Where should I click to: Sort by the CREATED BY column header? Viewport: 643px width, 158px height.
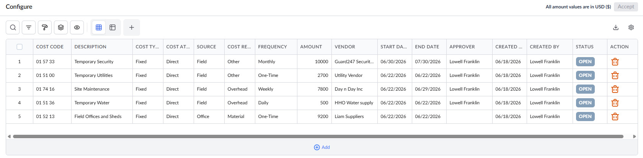[550, 47]
